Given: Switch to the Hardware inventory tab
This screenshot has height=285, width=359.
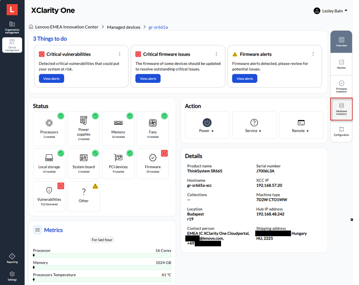Looking at the screenshot, I should [x=341, y=109].
